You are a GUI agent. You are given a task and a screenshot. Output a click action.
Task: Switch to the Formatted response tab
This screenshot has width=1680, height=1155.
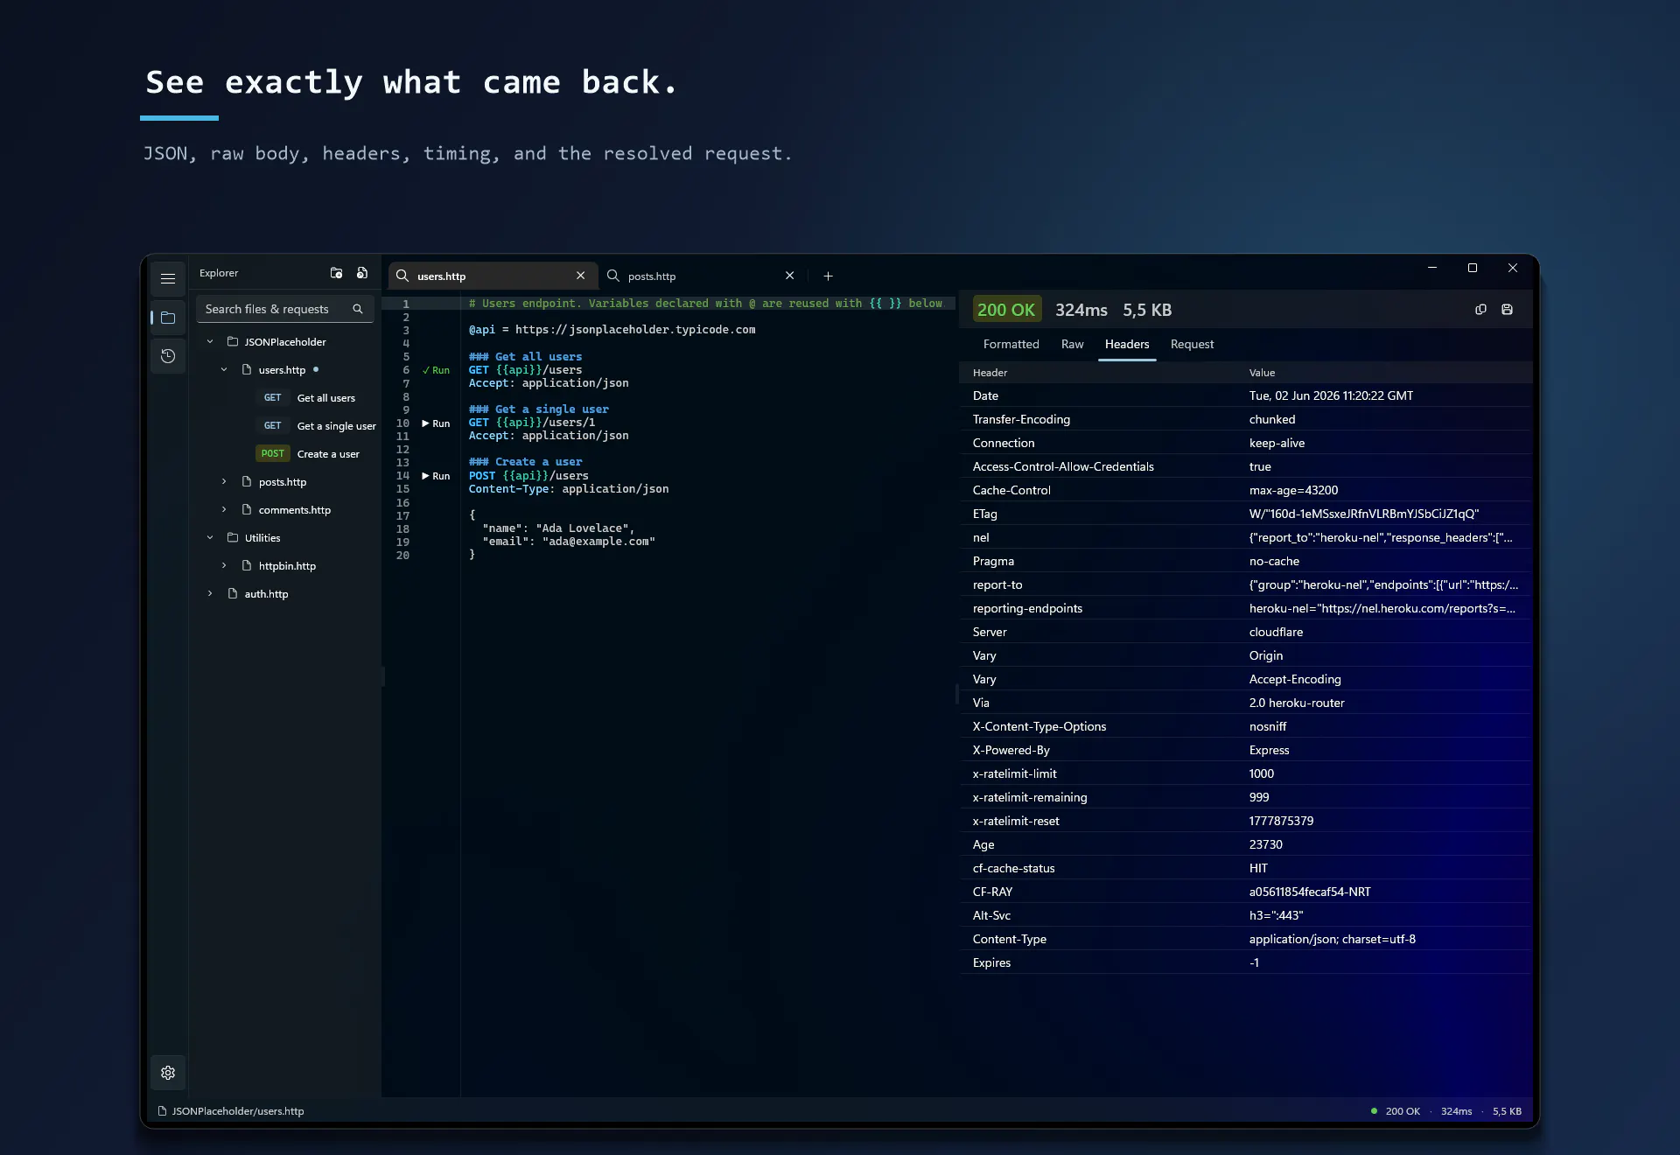tap(1011, 345)
